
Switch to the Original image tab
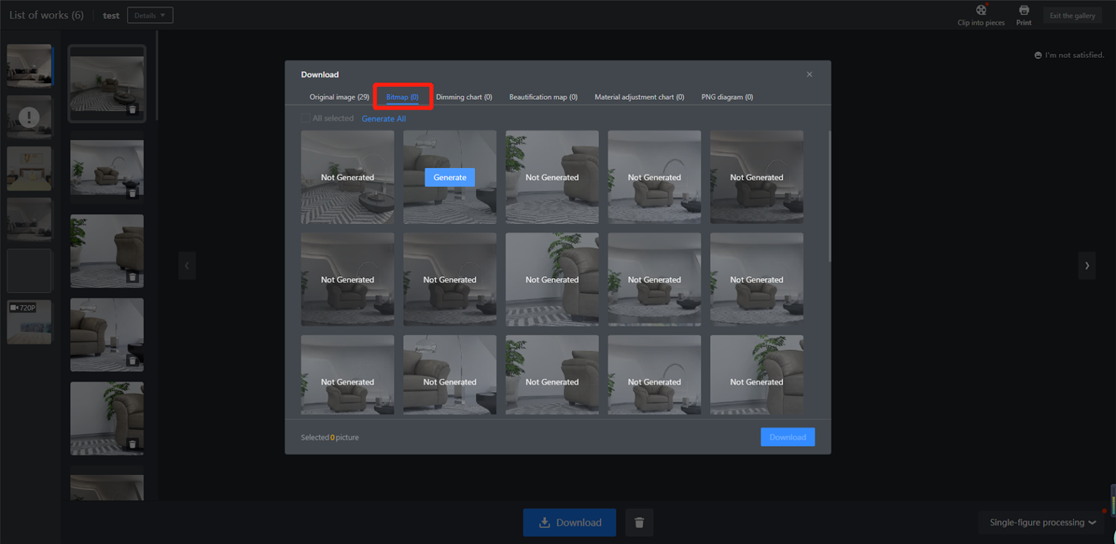coord(339,97)
